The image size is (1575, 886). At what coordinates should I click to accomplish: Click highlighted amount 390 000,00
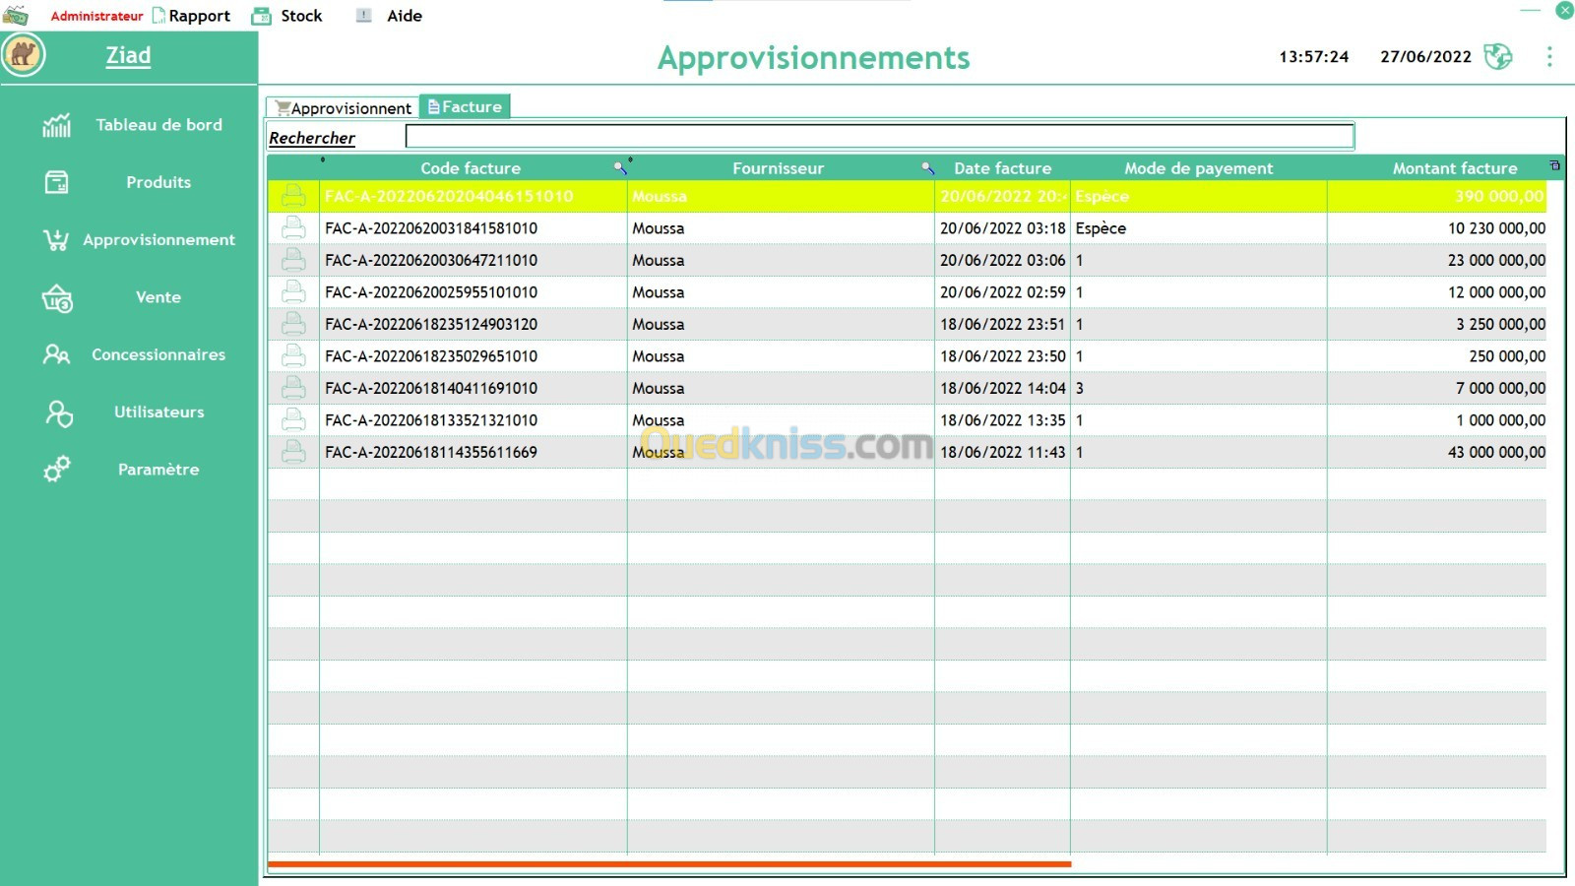(1499, 196)
